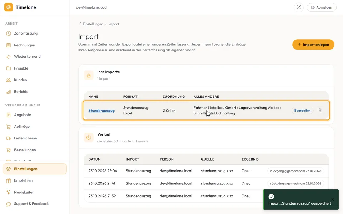This screenshot has width=343, height=214.
Task: Open Kunden people icon in sidebar
Action: [9, 80]
